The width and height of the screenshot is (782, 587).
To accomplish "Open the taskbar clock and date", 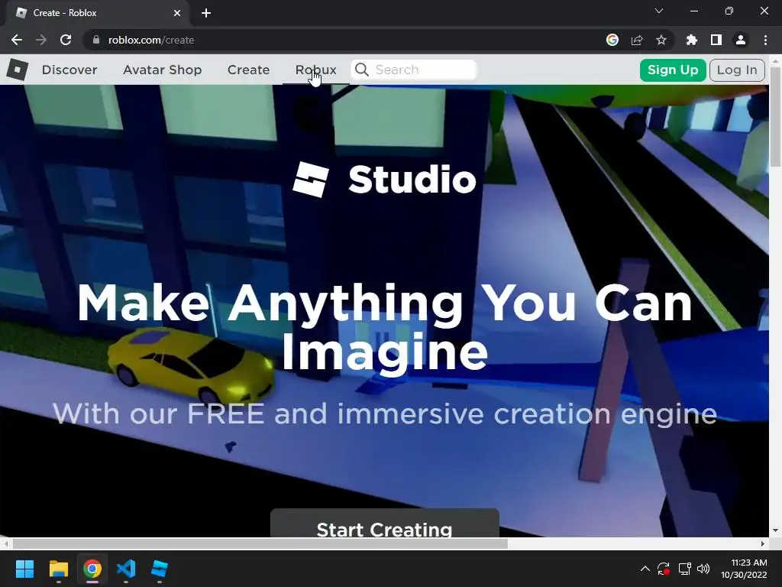I will click(x=744, y=569).
